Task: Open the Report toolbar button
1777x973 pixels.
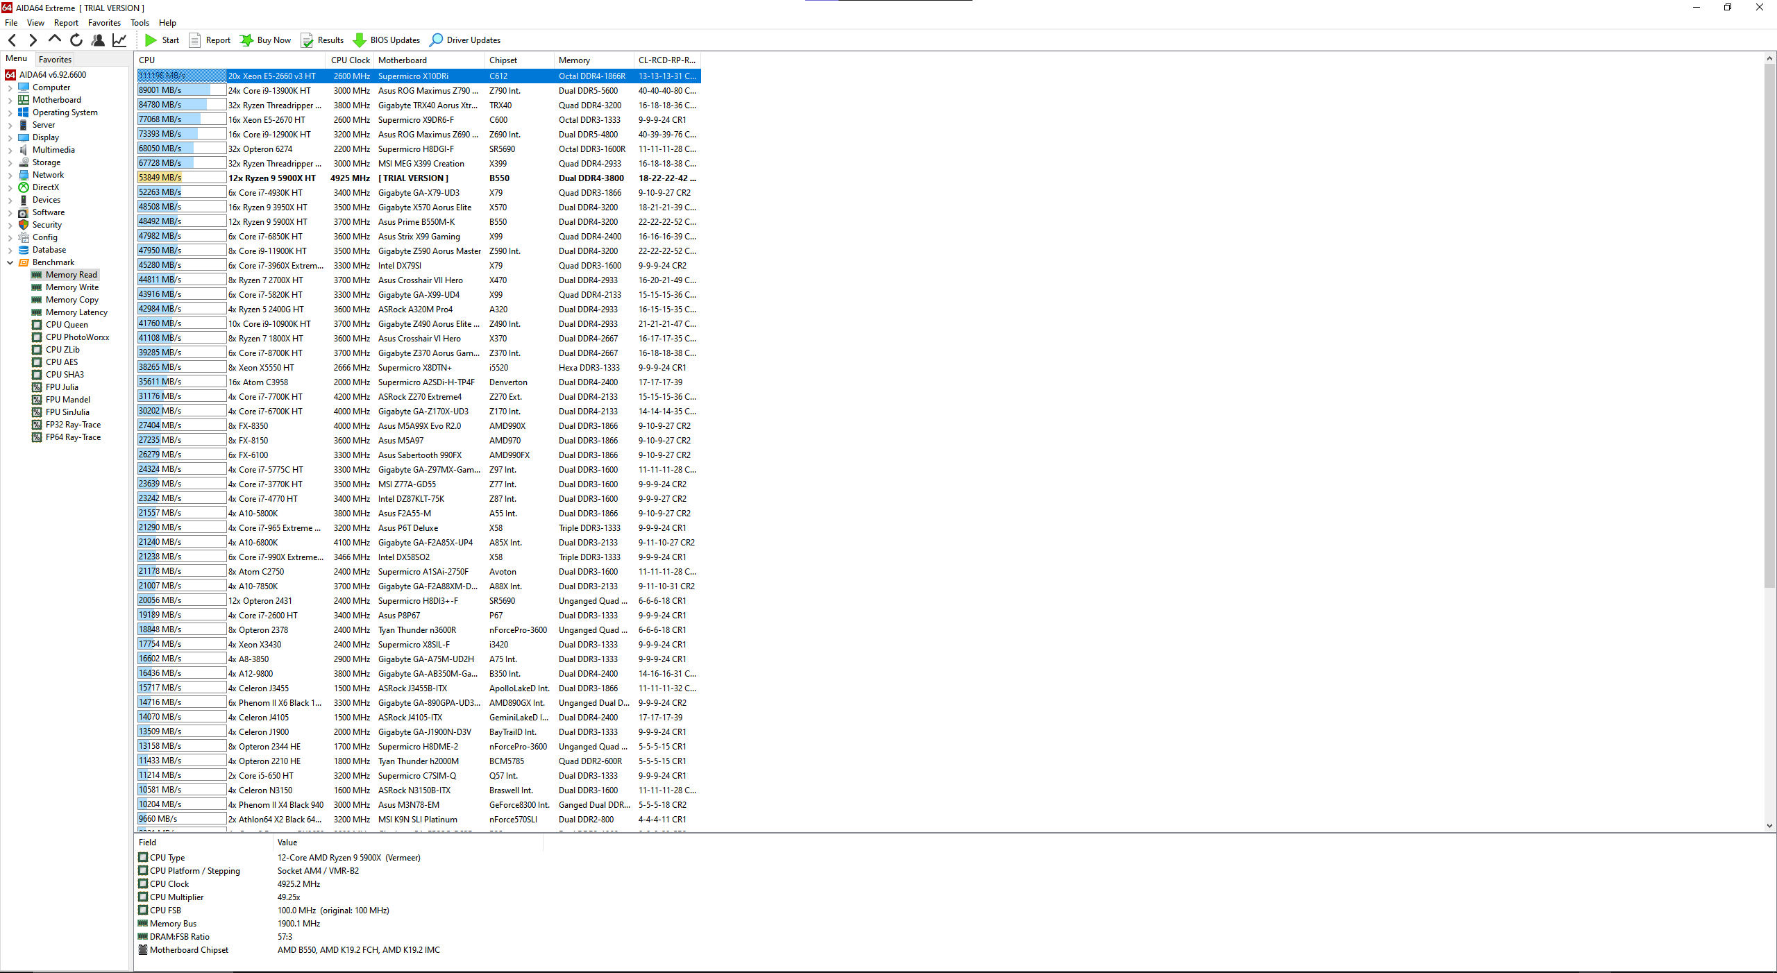Action: tap(210, 40)
